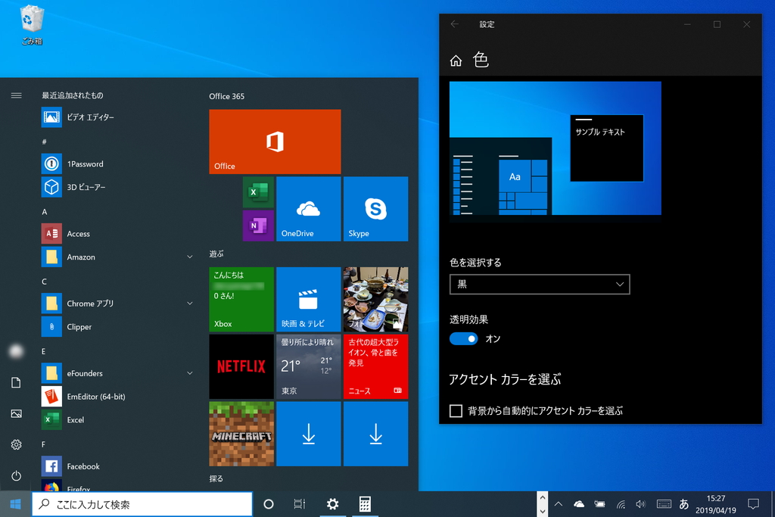775x517 pixels.
Task: Open the Minecraft tile
Action: click(241, 434)
